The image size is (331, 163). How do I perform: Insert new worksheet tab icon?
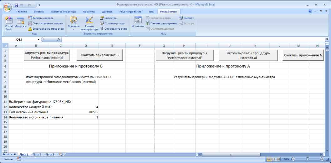(x=61, y=155)
